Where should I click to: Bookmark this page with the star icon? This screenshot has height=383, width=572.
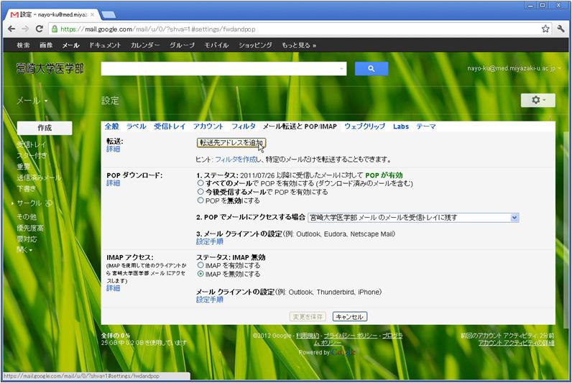point(545,29)
